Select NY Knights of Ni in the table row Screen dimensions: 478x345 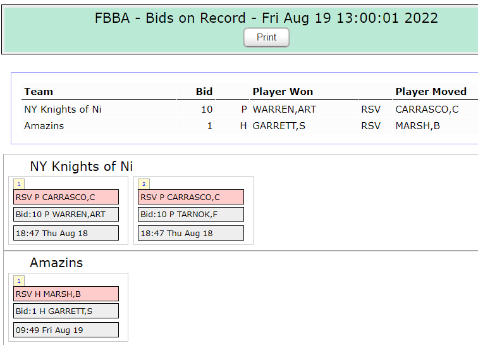tap(63, 110)
